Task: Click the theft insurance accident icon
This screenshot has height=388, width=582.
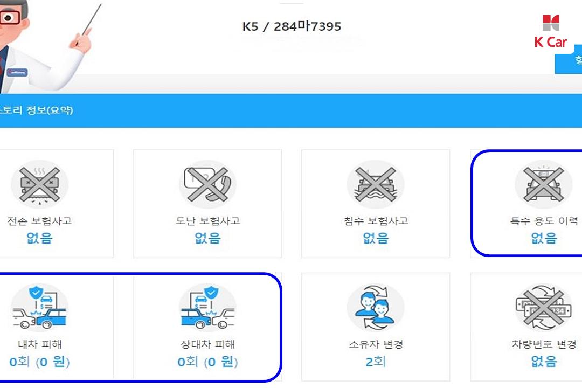Action: (208, 184)
